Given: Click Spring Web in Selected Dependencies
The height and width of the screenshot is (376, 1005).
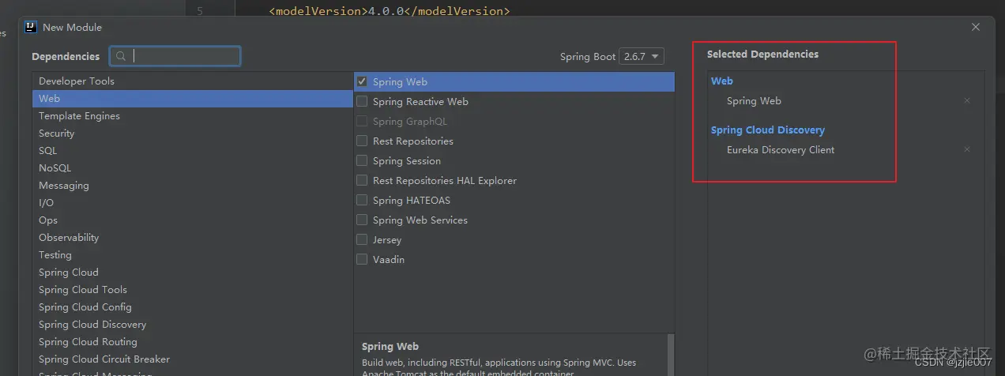Looking at the screenshot, I should (x=754, y=101).
